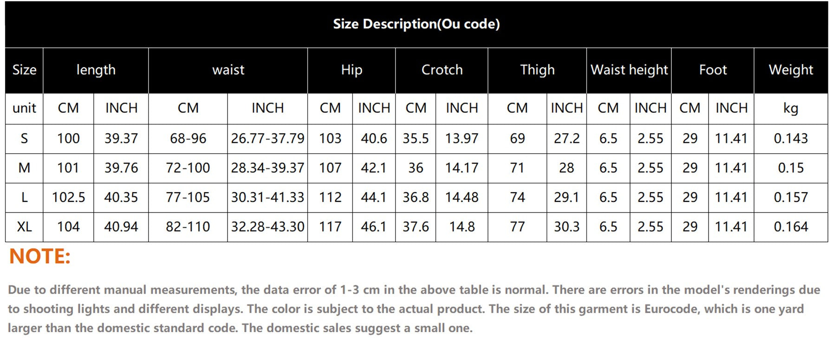Select the Foot column header
Screen dimensions: 833x348
click(713, 71)
